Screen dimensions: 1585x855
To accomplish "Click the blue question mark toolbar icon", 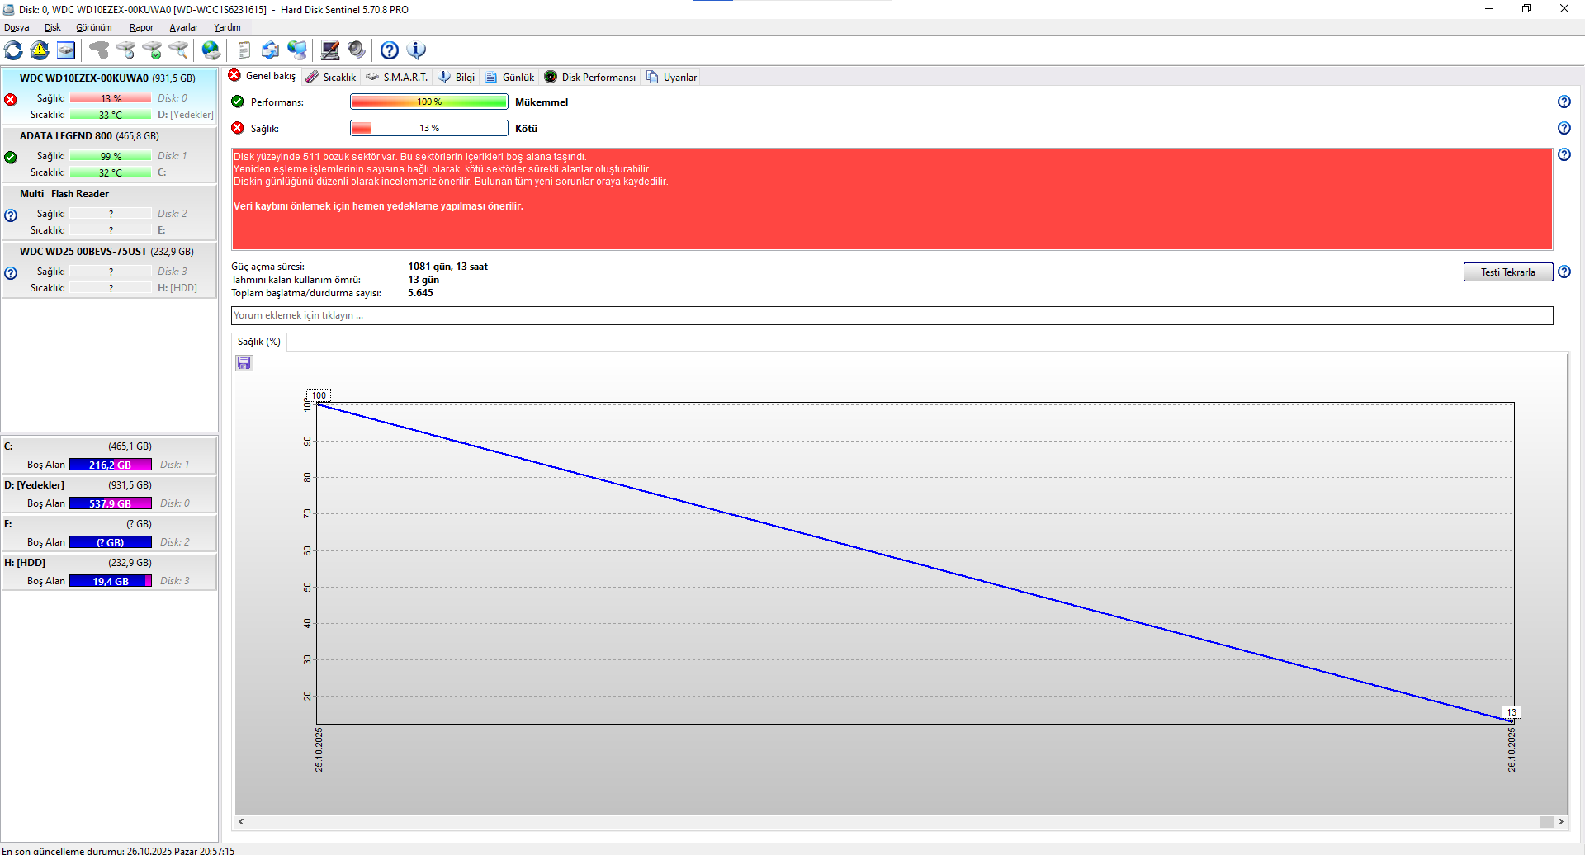I will [390, 50].
